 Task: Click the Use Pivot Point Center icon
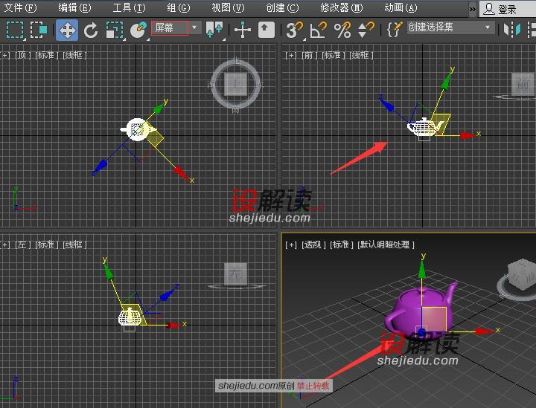pyautogui.click(x=214, y=30)
